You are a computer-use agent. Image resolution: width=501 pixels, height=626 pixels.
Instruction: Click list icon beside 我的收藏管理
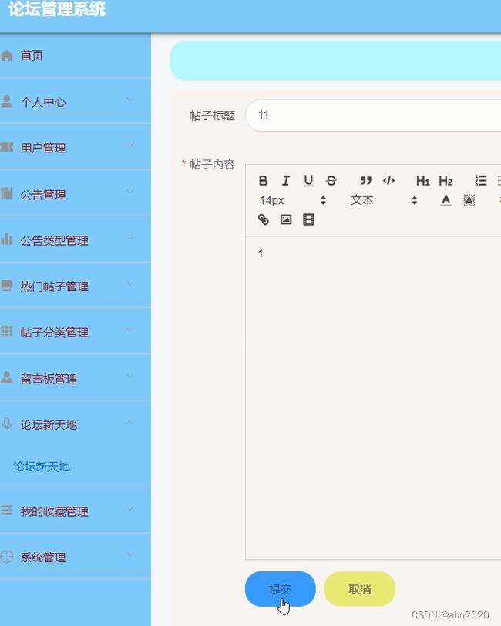pos(6,510)
